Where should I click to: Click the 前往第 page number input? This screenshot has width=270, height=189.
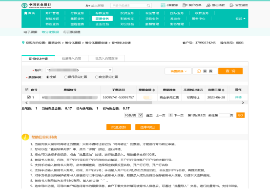225,115
